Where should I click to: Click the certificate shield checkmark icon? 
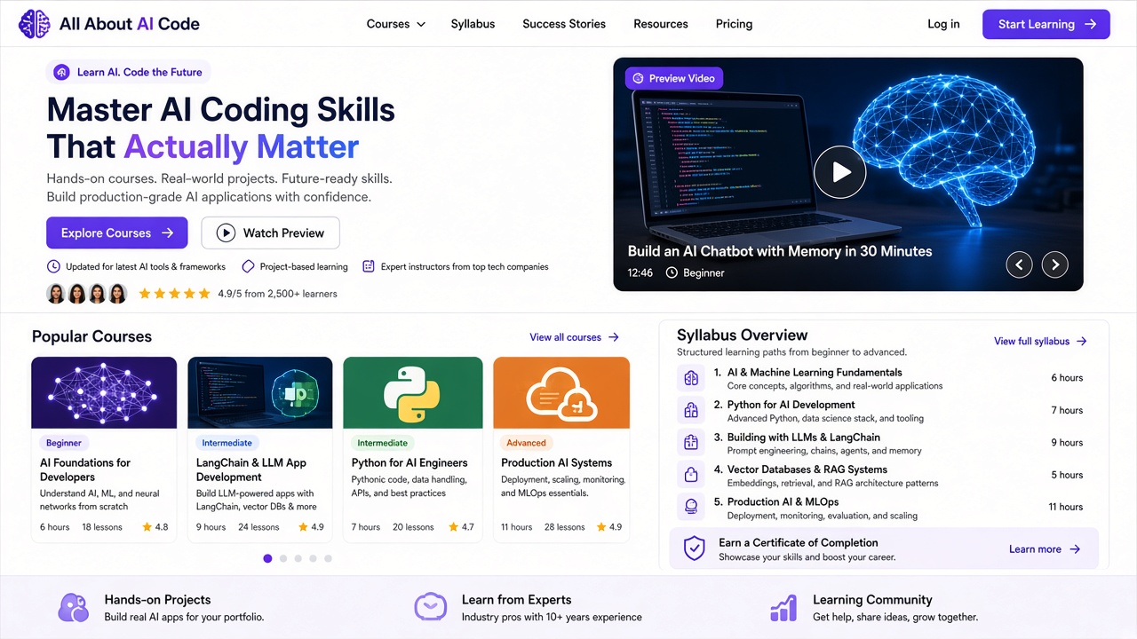tap(694, 548)
